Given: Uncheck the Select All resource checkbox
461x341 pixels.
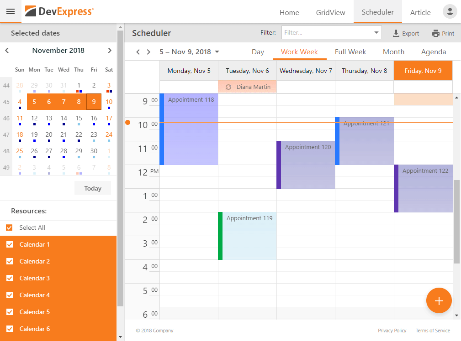Looking at the screenshot, I should coord(10,227).
